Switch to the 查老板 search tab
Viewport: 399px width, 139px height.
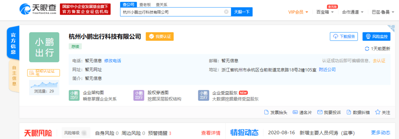(144, 4)
